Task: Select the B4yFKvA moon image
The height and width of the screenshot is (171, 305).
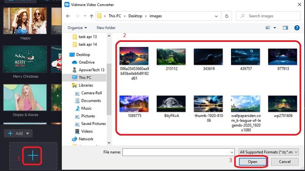Action: pyautogui.click(x=171, y=104)
